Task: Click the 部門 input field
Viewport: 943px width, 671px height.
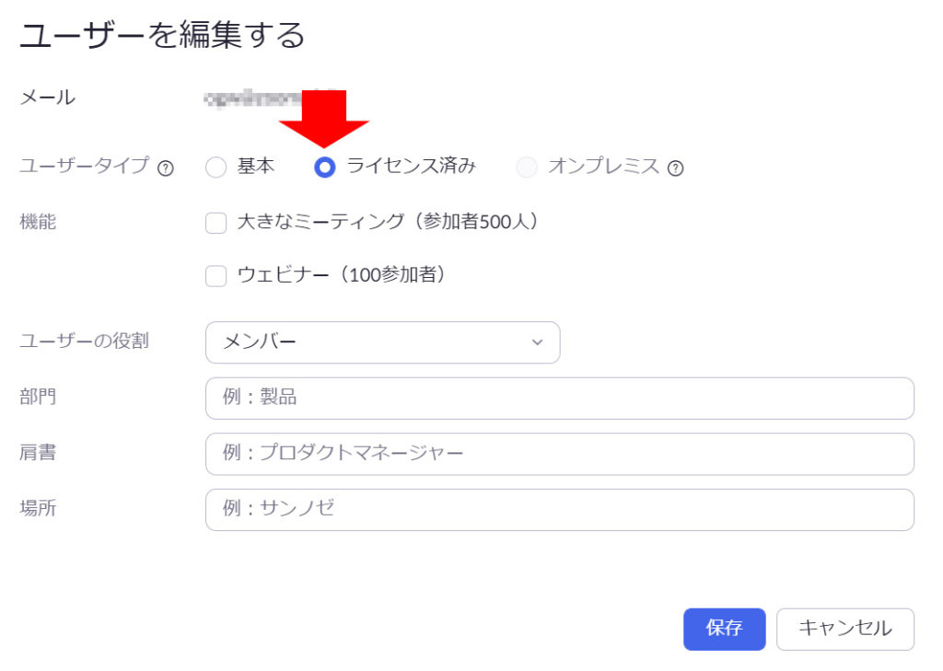Action: click(559, 398)
